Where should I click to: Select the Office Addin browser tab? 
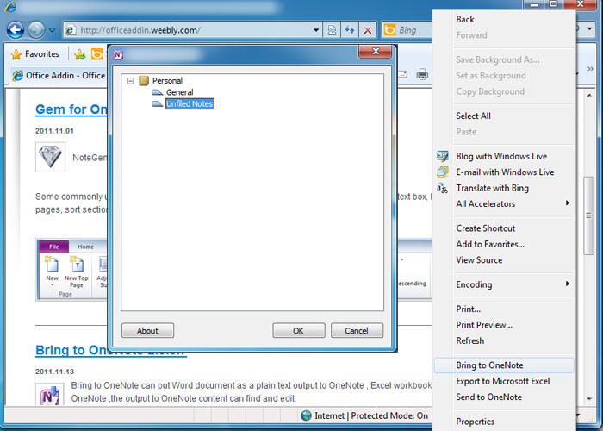pyautogui.click(x=59, y=76)
